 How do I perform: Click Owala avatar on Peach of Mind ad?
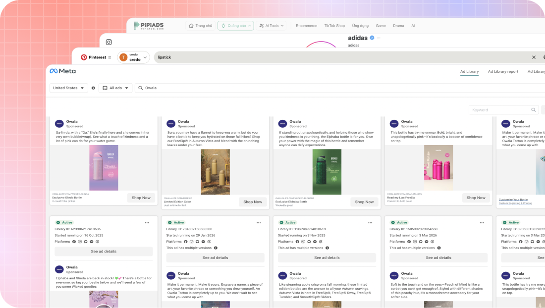point(394,276)
